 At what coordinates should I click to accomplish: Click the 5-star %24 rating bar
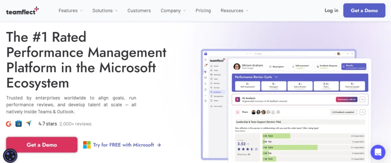[276, 136]
